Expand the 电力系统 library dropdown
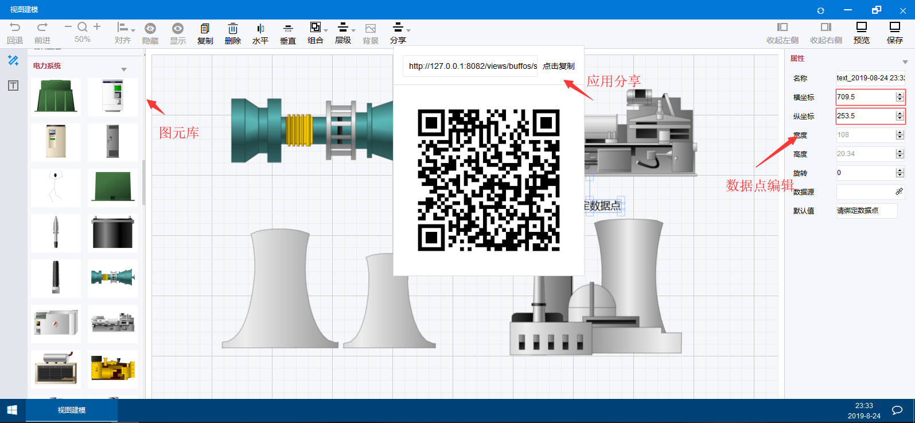Screen dimensions: 915x423 pos(124,69)
